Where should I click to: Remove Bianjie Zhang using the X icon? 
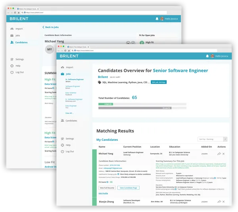[224, 202]
